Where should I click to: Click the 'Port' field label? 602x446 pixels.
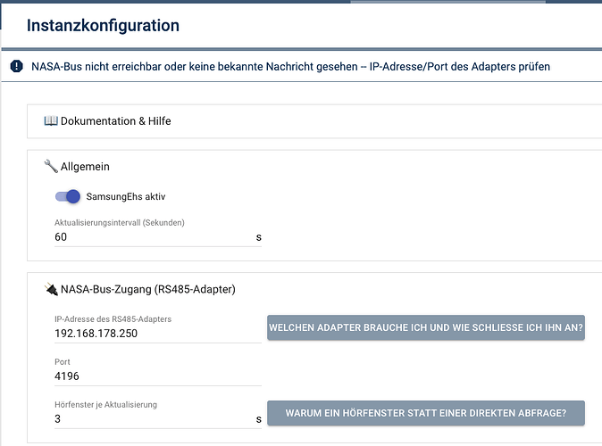click(x=63, y=361)
